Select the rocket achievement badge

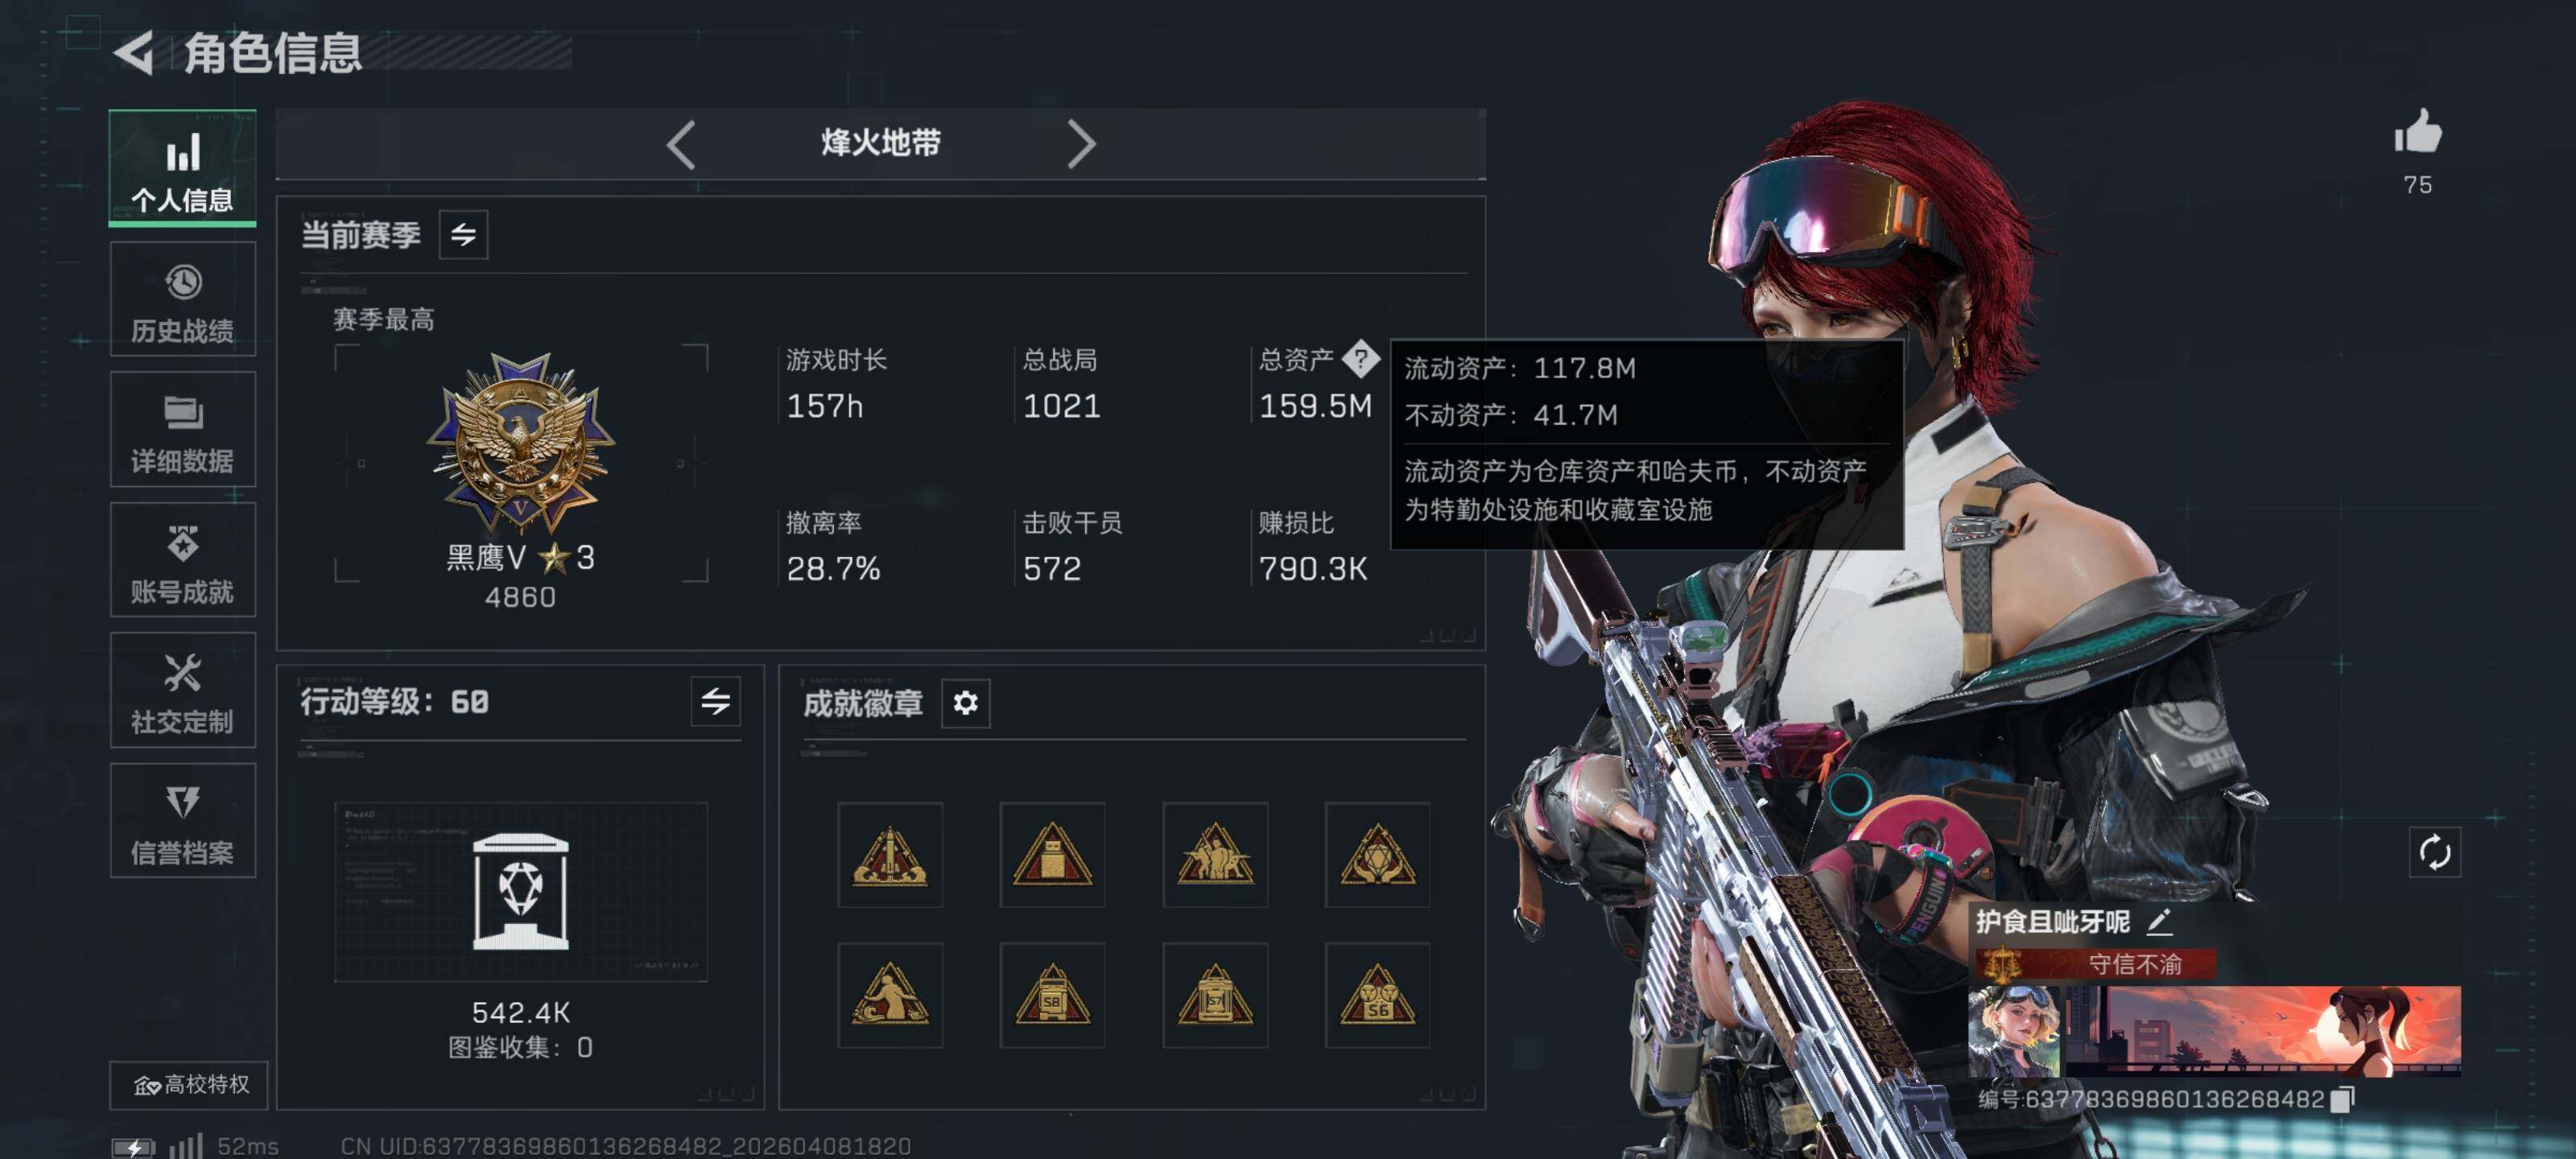tap(890, 855)
